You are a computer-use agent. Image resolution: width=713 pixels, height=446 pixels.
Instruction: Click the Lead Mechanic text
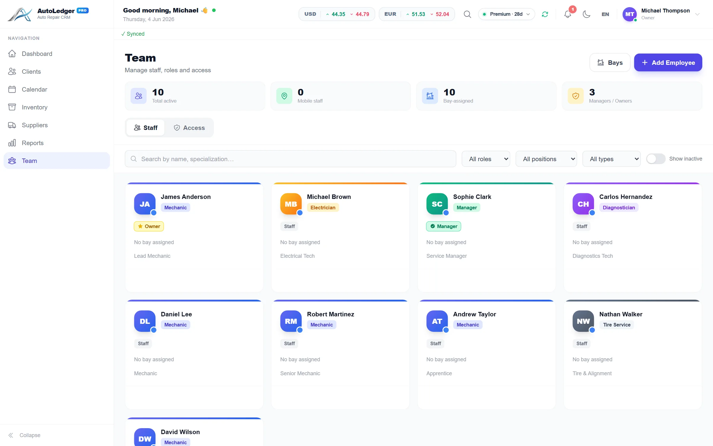[x=152, y=256]
